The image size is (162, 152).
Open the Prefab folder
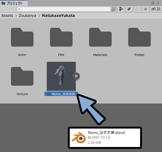pyautogui.click(x=139, y=37)
